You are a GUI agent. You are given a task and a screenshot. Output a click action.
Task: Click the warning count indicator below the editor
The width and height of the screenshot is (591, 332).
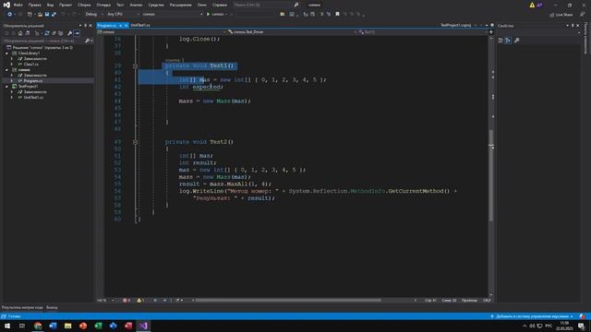pos(140,301)
